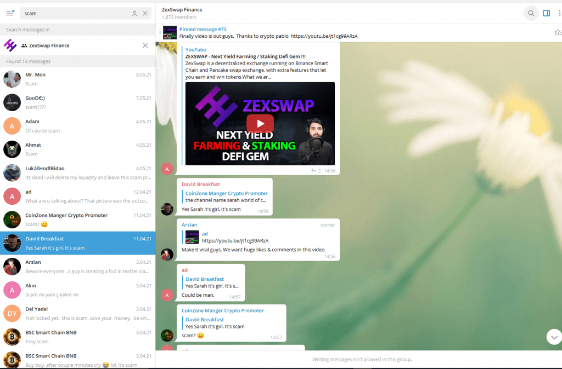Open Mr. Mon search result
Screen dimensions: 562x369
click(78, 79)
